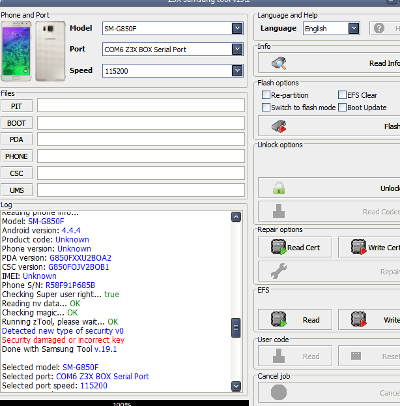The width and height of the screenshot is (400, 406).
Task: Click the UMS file button
Action: click(x=16, y=190)
